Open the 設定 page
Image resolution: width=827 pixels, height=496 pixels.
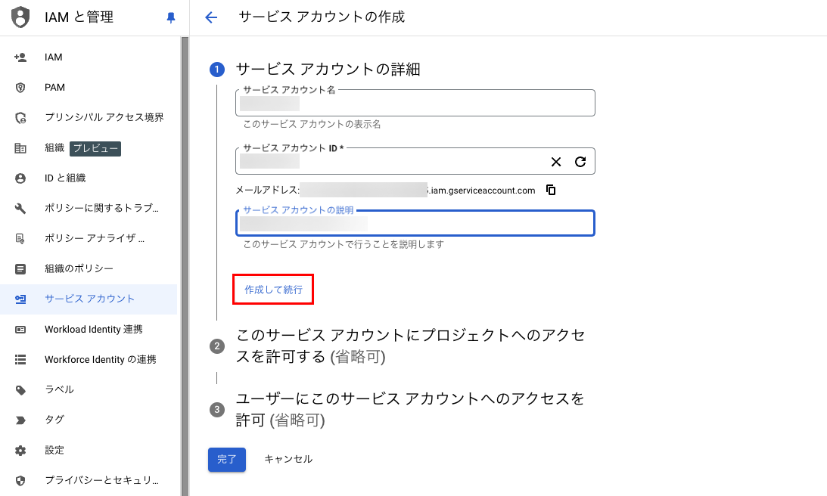(x=54, y=450)
